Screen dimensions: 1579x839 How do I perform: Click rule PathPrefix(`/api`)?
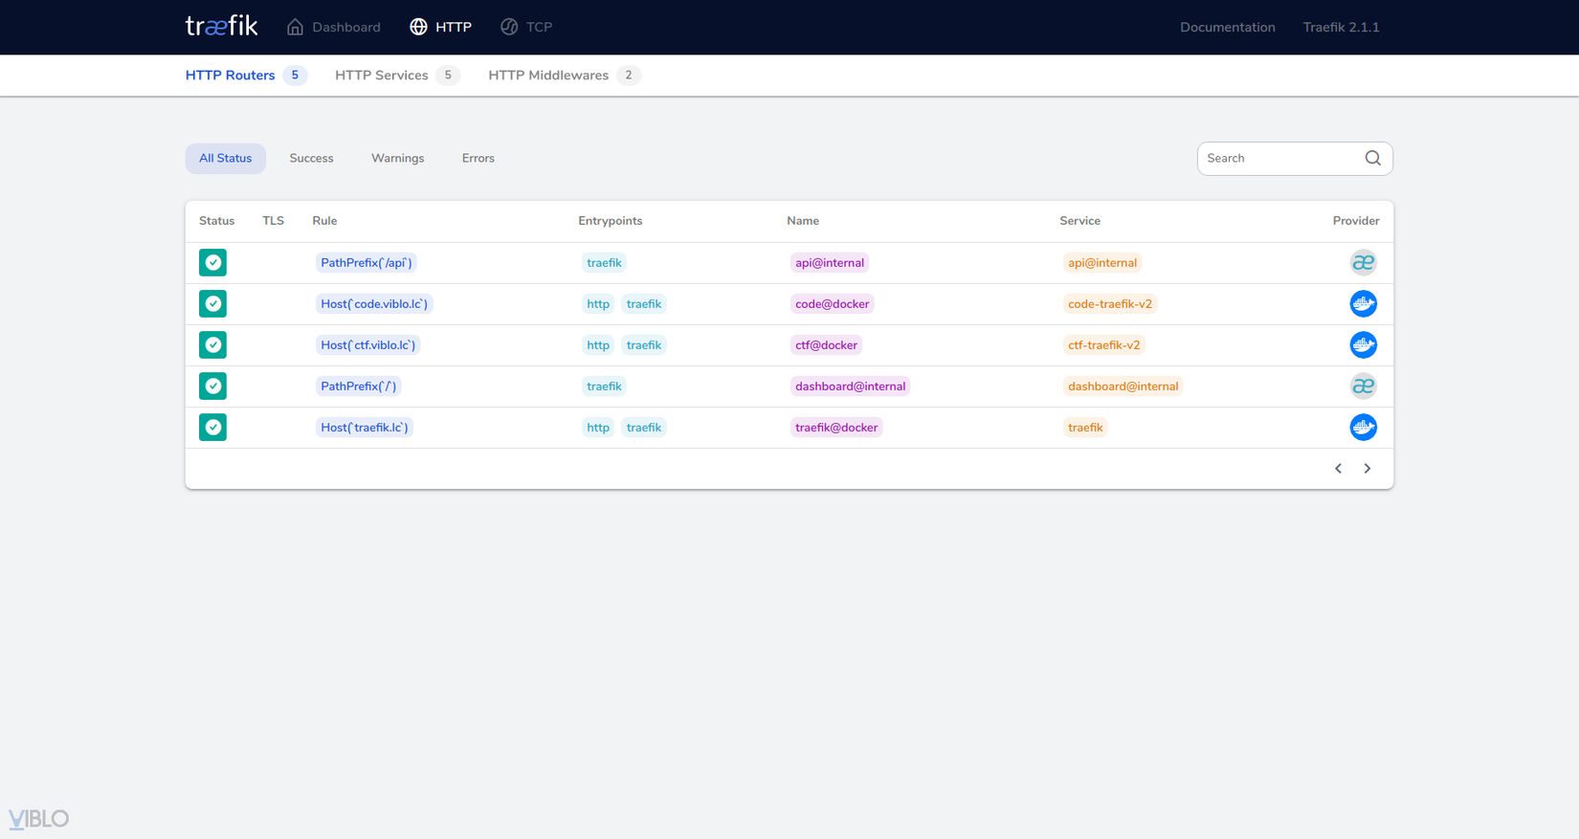(366, 263)
